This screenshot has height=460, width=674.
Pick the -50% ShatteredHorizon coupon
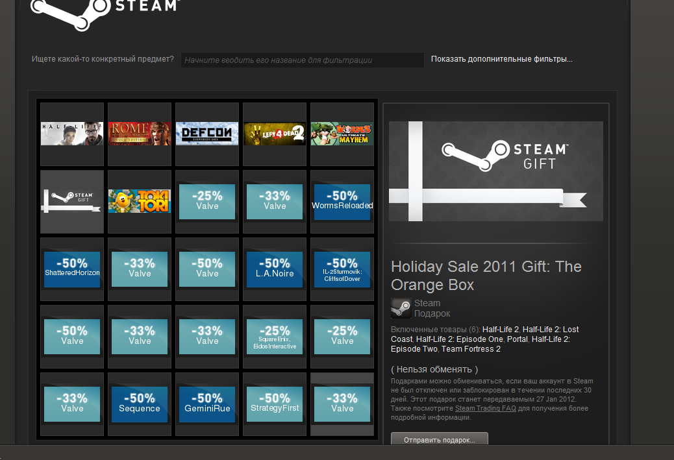(x=72, y=269)
